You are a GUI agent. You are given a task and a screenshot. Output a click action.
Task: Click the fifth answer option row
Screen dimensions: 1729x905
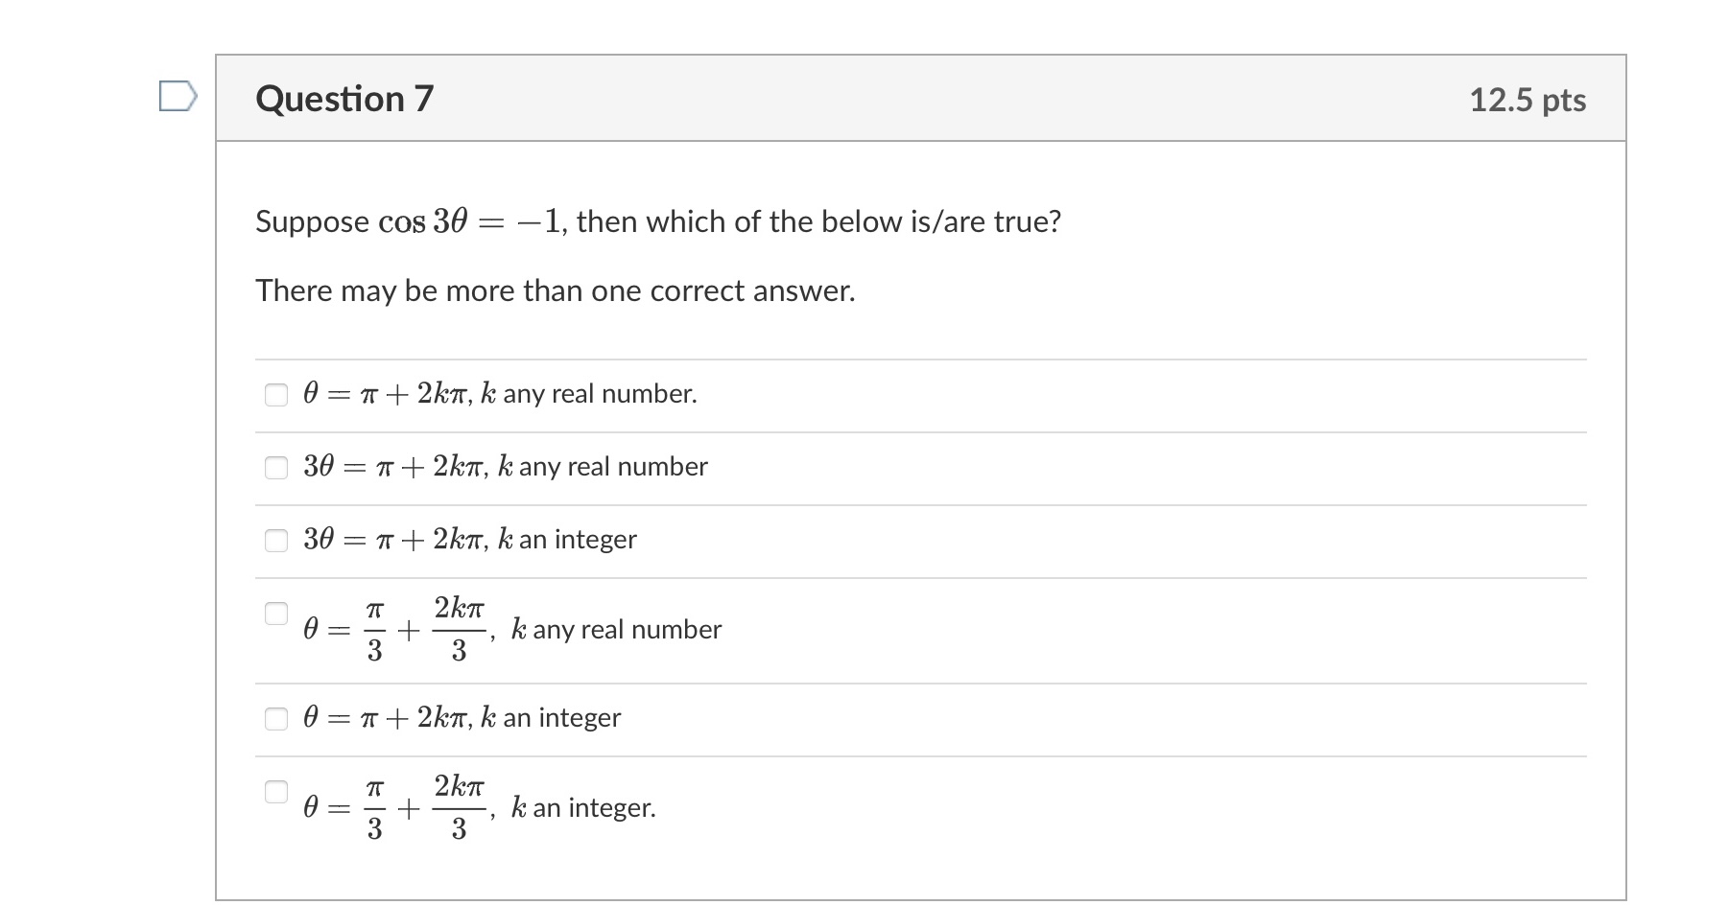[x=462, y=716]
